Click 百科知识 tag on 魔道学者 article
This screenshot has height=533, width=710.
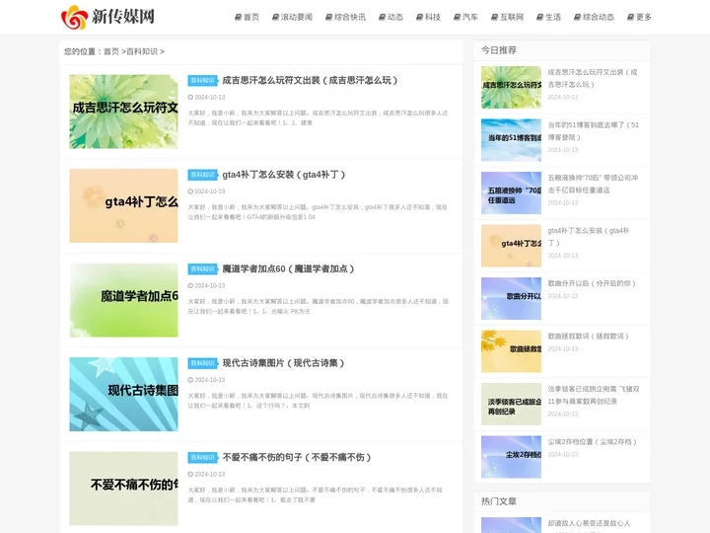(202, 268)
